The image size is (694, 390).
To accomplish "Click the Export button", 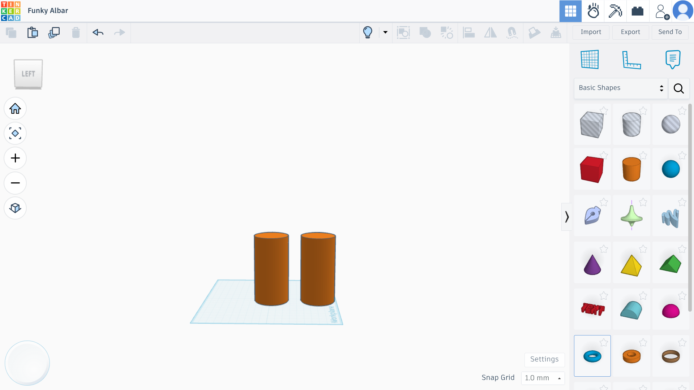I will pyautogui.click(x=630, y=32).
